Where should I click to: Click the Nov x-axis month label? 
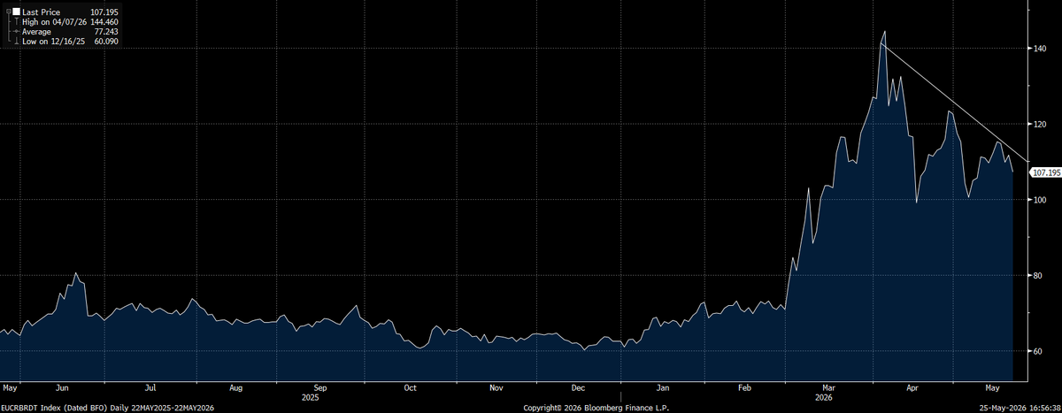[x=496, y=387]
